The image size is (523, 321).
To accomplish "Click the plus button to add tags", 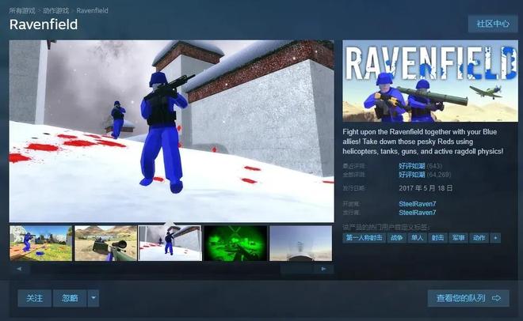I will [x=495, y=238].
